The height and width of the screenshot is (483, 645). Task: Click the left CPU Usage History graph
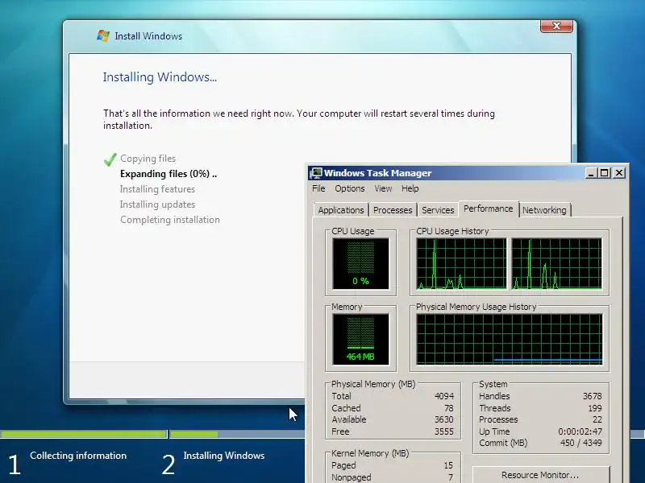click(461, 263)
